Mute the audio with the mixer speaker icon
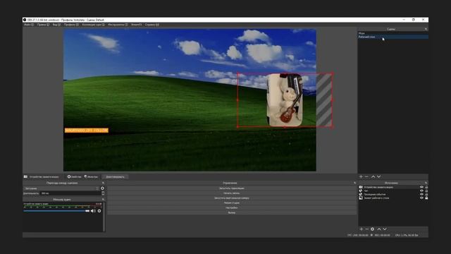The height and width of the screenshot is (254, 451). click(93, 211)
